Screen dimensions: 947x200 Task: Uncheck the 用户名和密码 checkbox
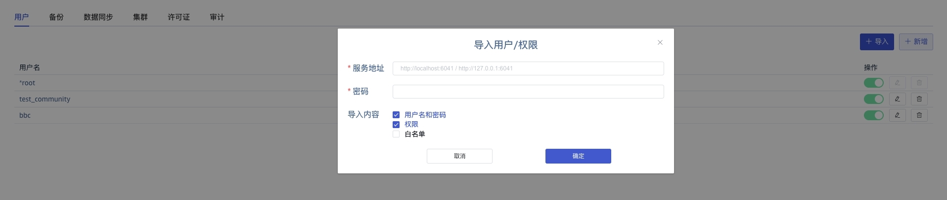click(396, 115)
